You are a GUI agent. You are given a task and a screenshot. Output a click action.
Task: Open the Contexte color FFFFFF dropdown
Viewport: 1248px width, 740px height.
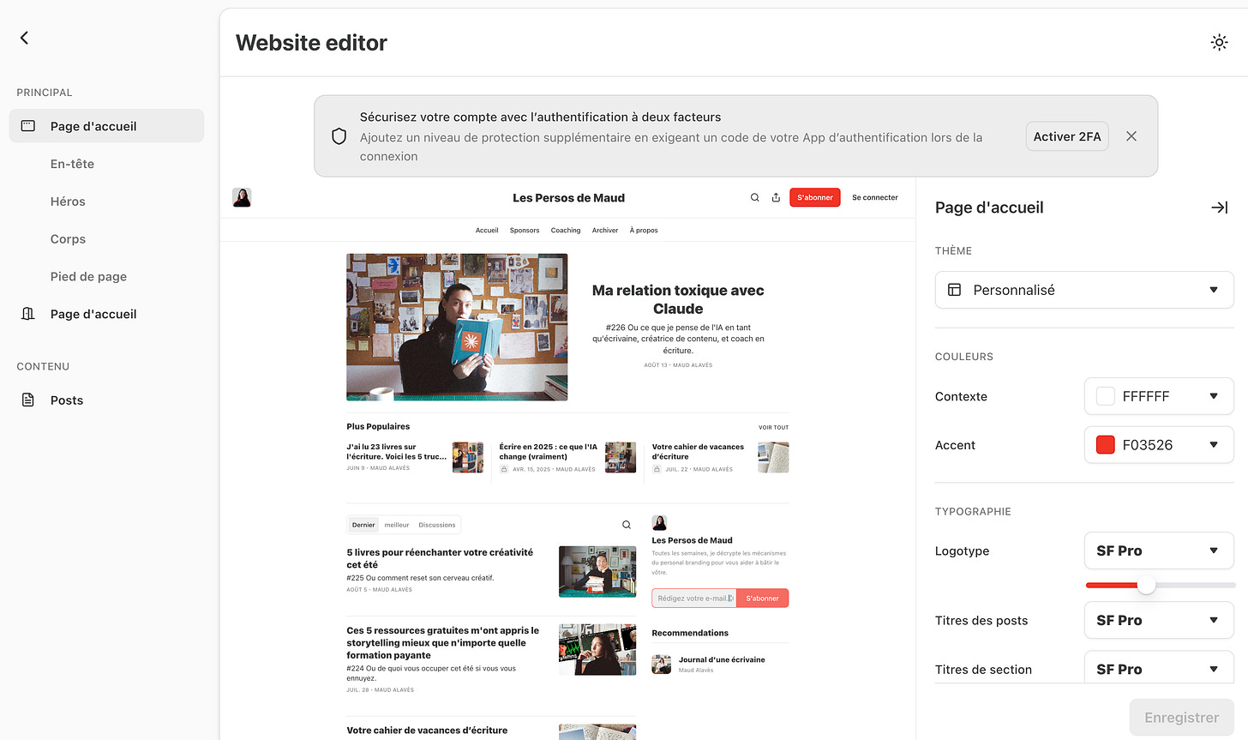pyautogui.click(x=1159, y=396)
